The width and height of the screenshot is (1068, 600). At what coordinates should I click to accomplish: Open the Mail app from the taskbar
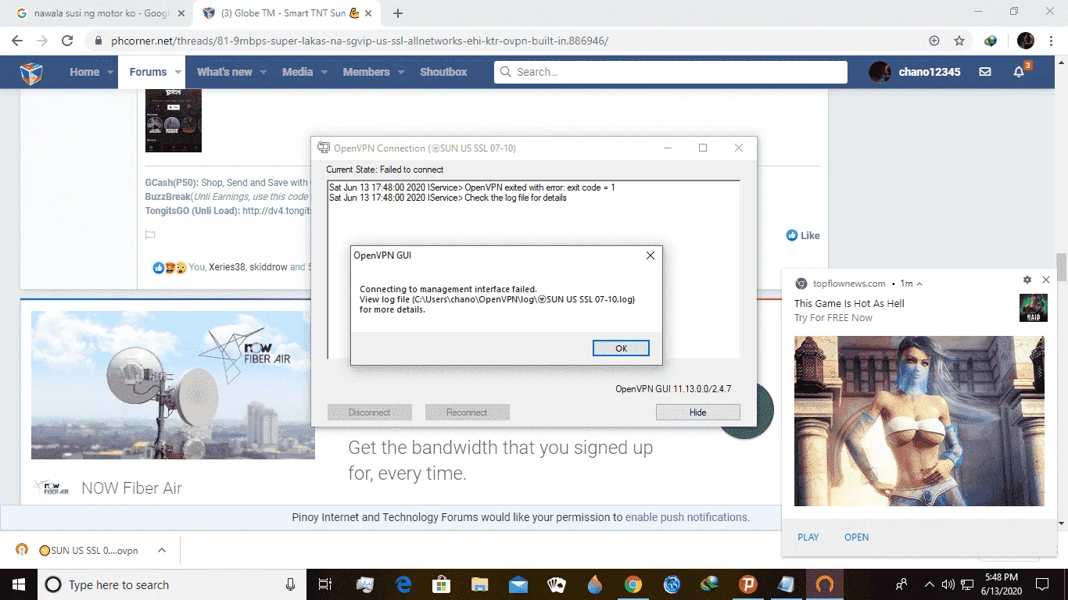(518, 584)
